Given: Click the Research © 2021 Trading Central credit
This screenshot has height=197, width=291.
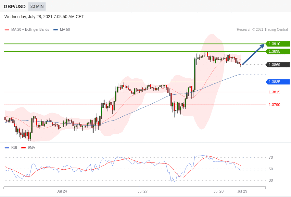Looking at the screenshot, I should point(262,30).
